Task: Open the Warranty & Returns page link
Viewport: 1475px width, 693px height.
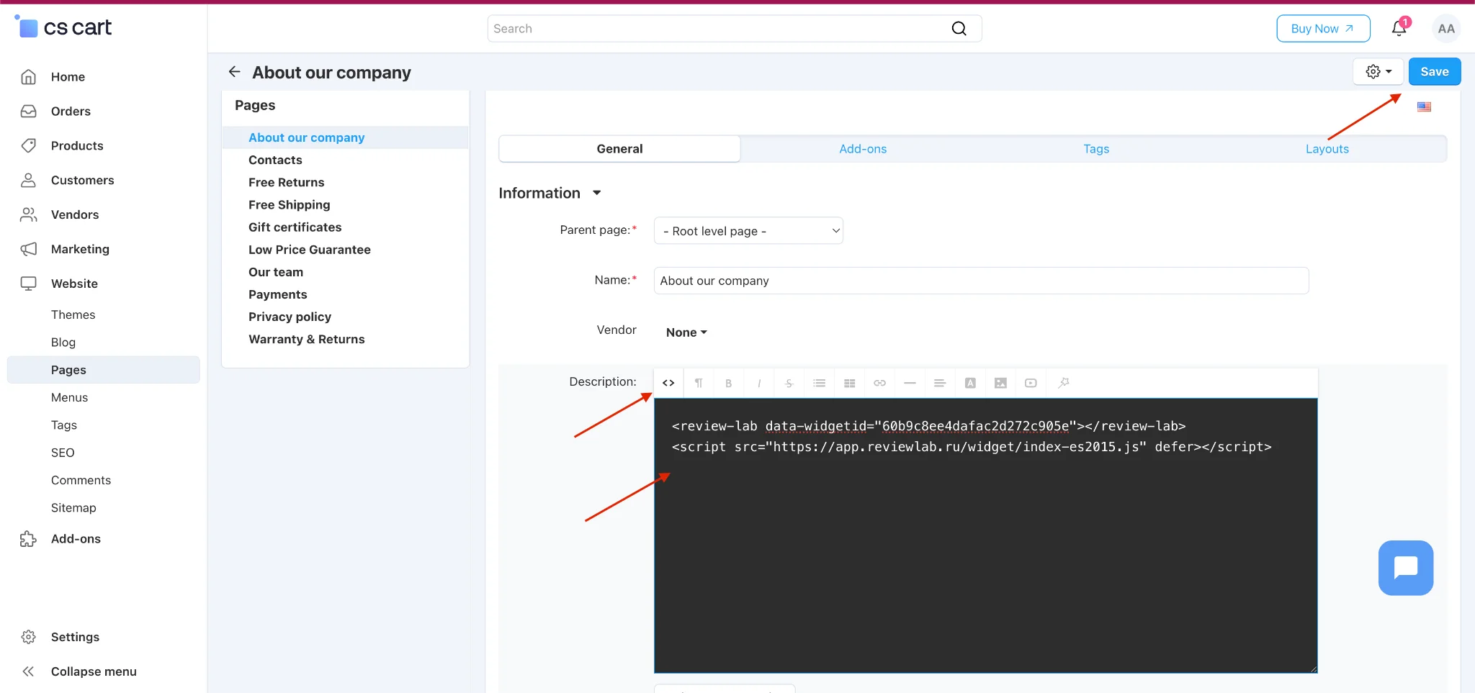Action: pyautogui.click(x=307, y=339)
